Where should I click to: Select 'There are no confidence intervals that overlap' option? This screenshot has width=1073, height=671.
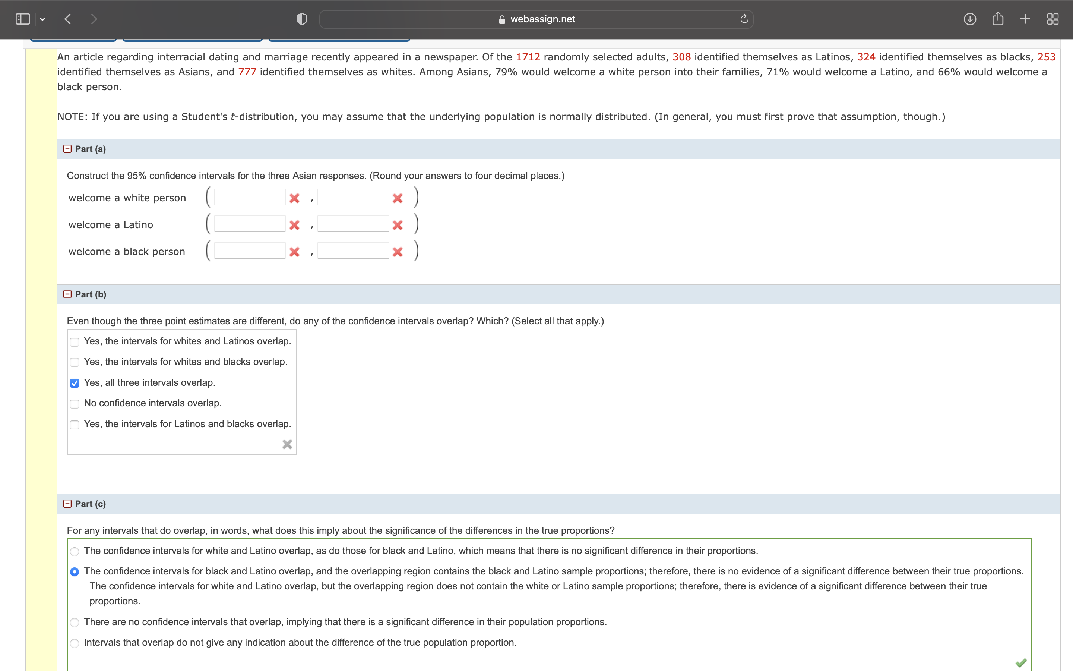pyautogui.click(x=75, y=622)
